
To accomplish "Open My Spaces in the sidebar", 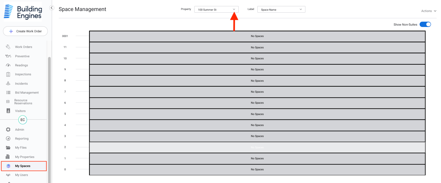I will [x=23, y=166].
